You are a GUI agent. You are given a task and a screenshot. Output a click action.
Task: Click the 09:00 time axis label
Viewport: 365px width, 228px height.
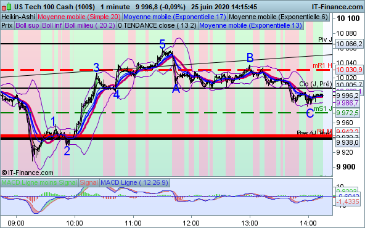[x=16, y=223]
